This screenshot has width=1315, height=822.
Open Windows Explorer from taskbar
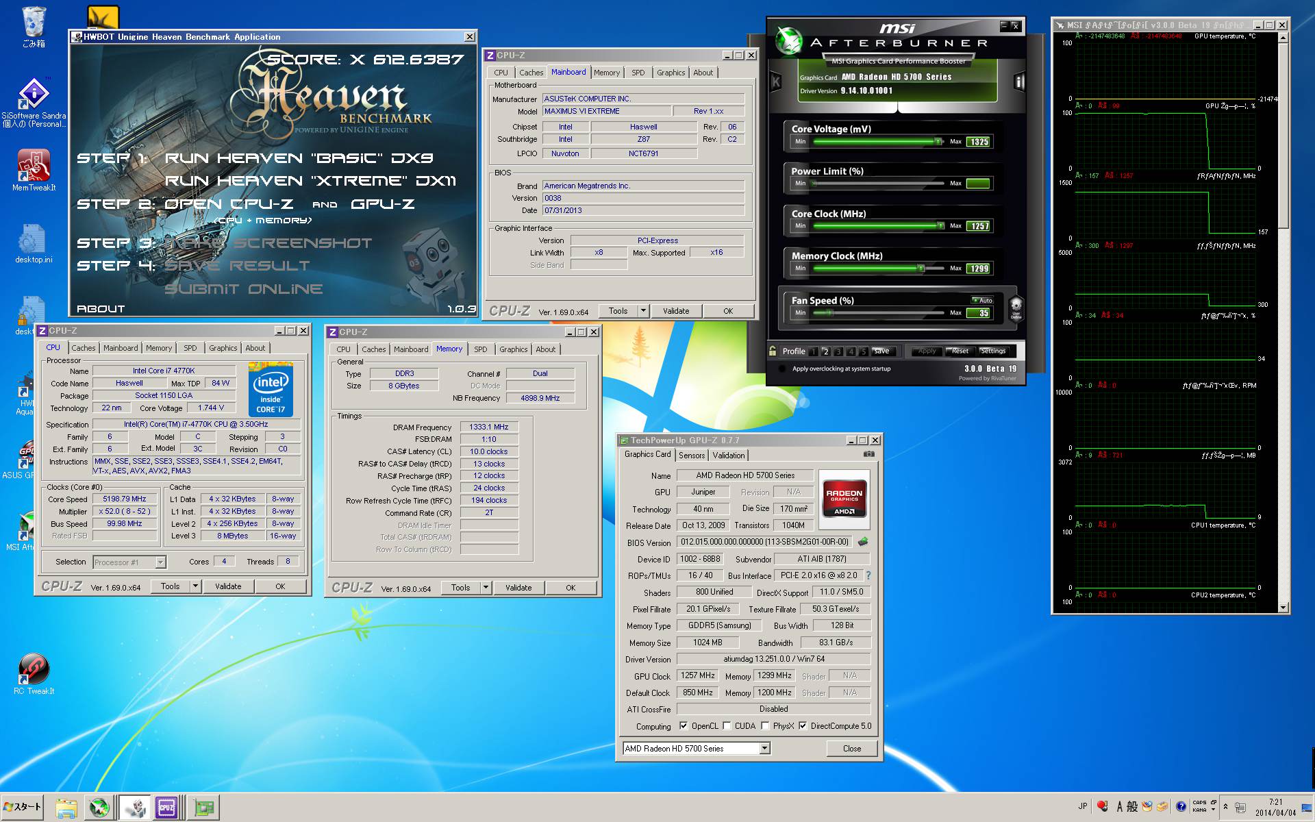[x=66, y=808]
